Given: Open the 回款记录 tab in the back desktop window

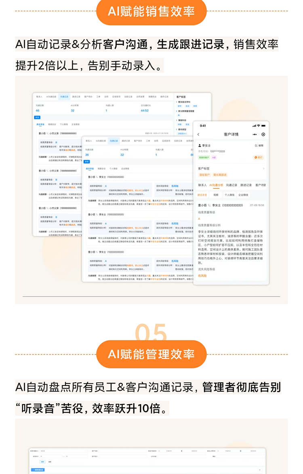Looking at the screenshot, I should point(128,97).
